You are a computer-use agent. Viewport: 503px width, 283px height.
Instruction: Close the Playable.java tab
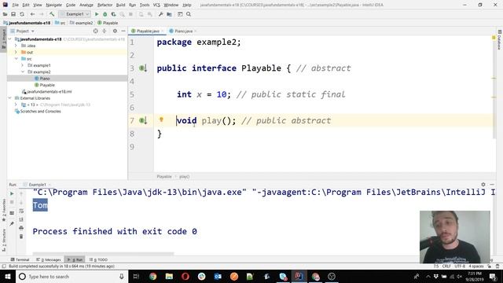point(163,31)
